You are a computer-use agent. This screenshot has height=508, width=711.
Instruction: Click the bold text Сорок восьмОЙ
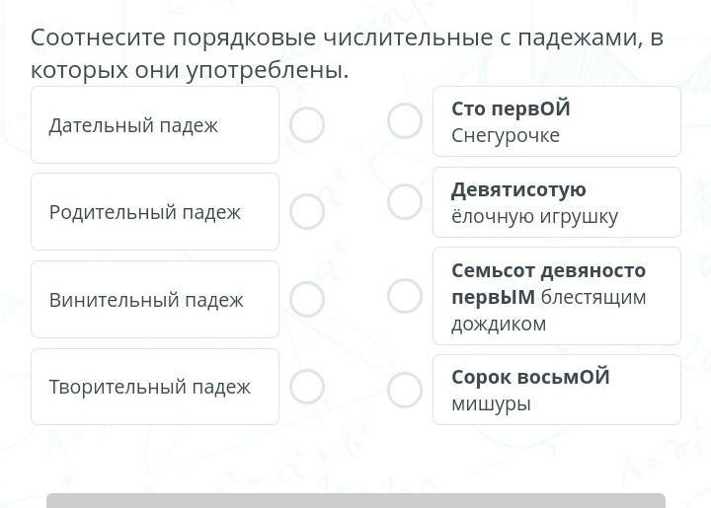(530, 377)
